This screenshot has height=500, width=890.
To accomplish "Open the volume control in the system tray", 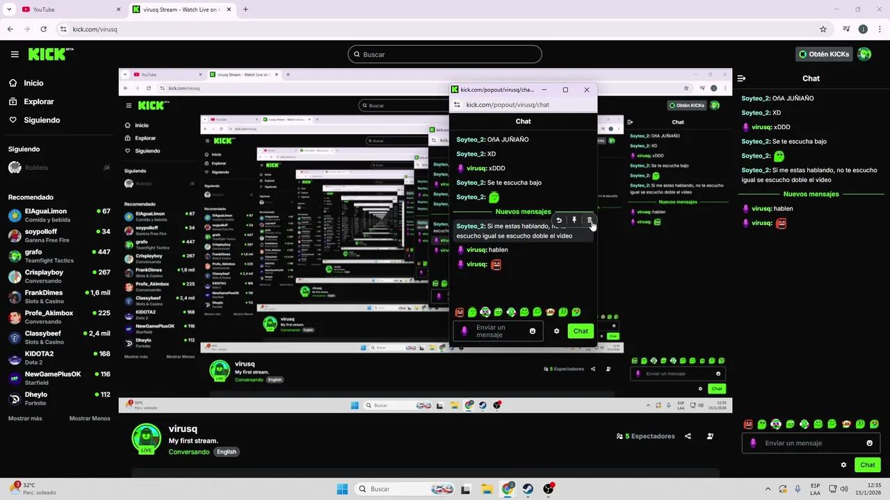I will point(844,489).
